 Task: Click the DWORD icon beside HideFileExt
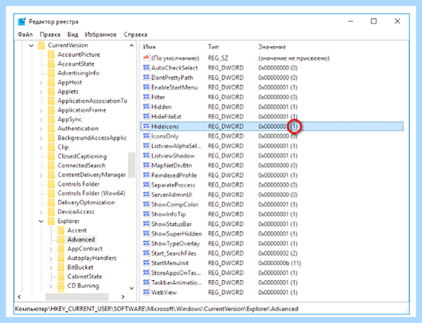tap(146, 117)
